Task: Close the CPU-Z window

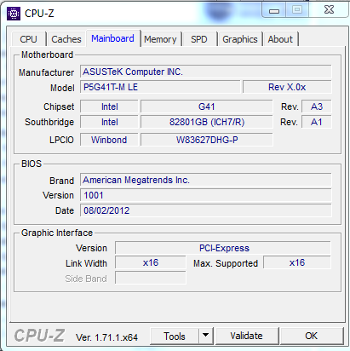Action: point(329,10)
